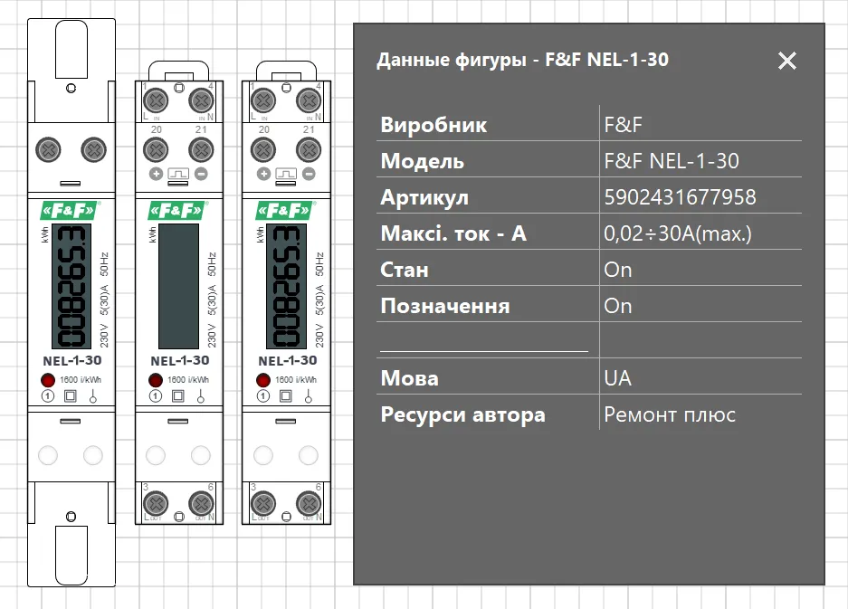This screenshot has height=609, width=848.
Task: Click the red LED on the middle meter
Action: click(x=156, y=380)
